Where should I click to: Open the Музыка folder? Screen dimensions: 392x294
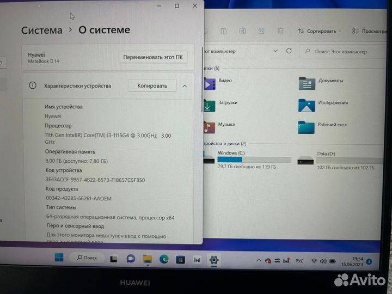tap(219, 127)
